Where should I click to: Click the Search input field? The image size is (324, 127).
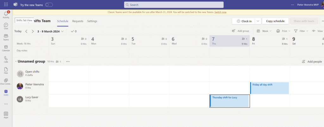(x=174, y=5)
